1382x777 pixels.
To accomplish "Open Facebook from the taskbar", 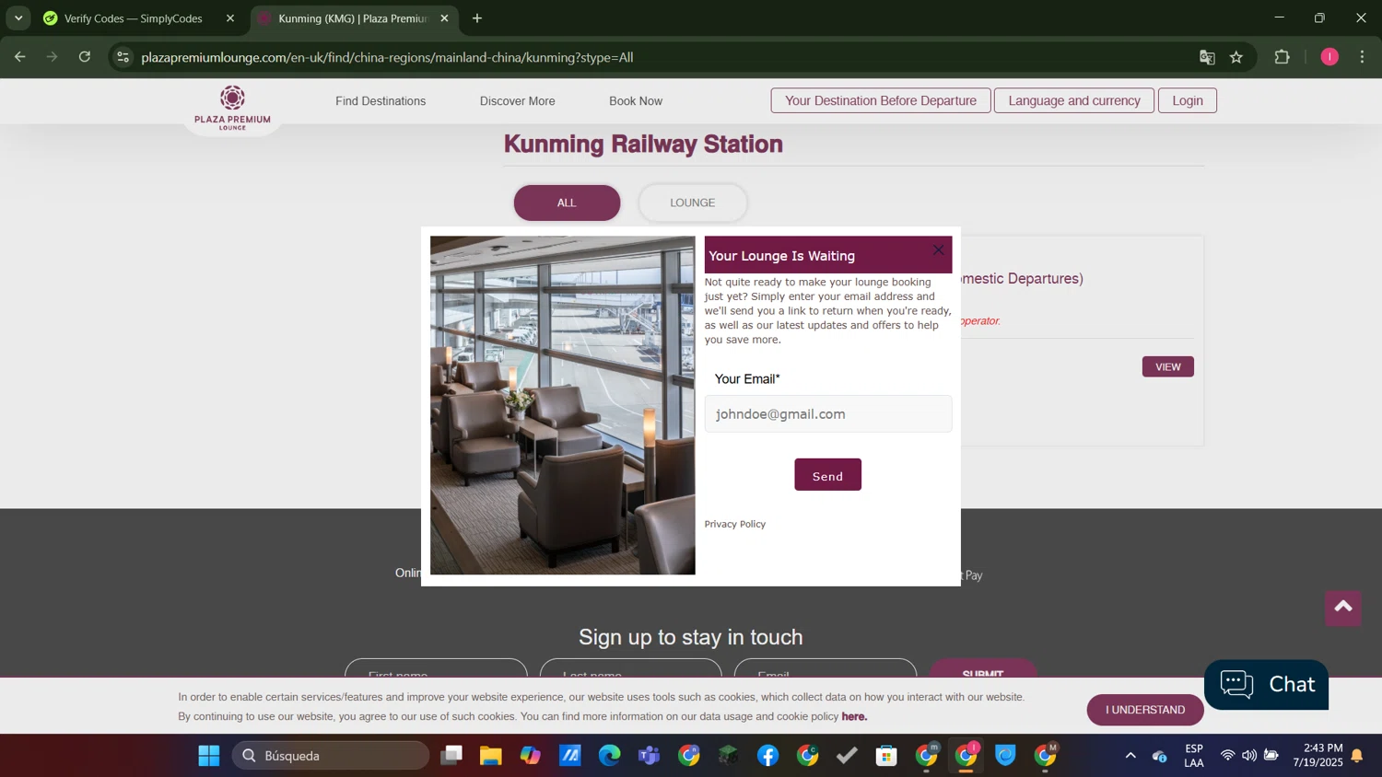I will (767, 756).
